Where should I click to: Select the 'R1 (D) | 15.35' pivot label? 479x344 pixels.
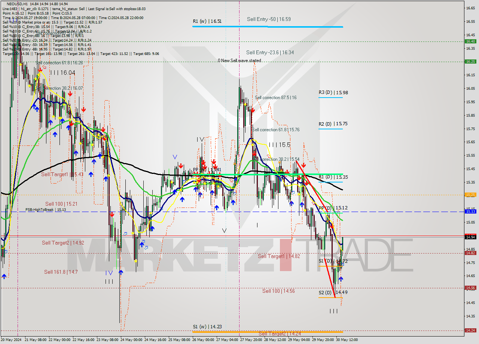point(333,177)
